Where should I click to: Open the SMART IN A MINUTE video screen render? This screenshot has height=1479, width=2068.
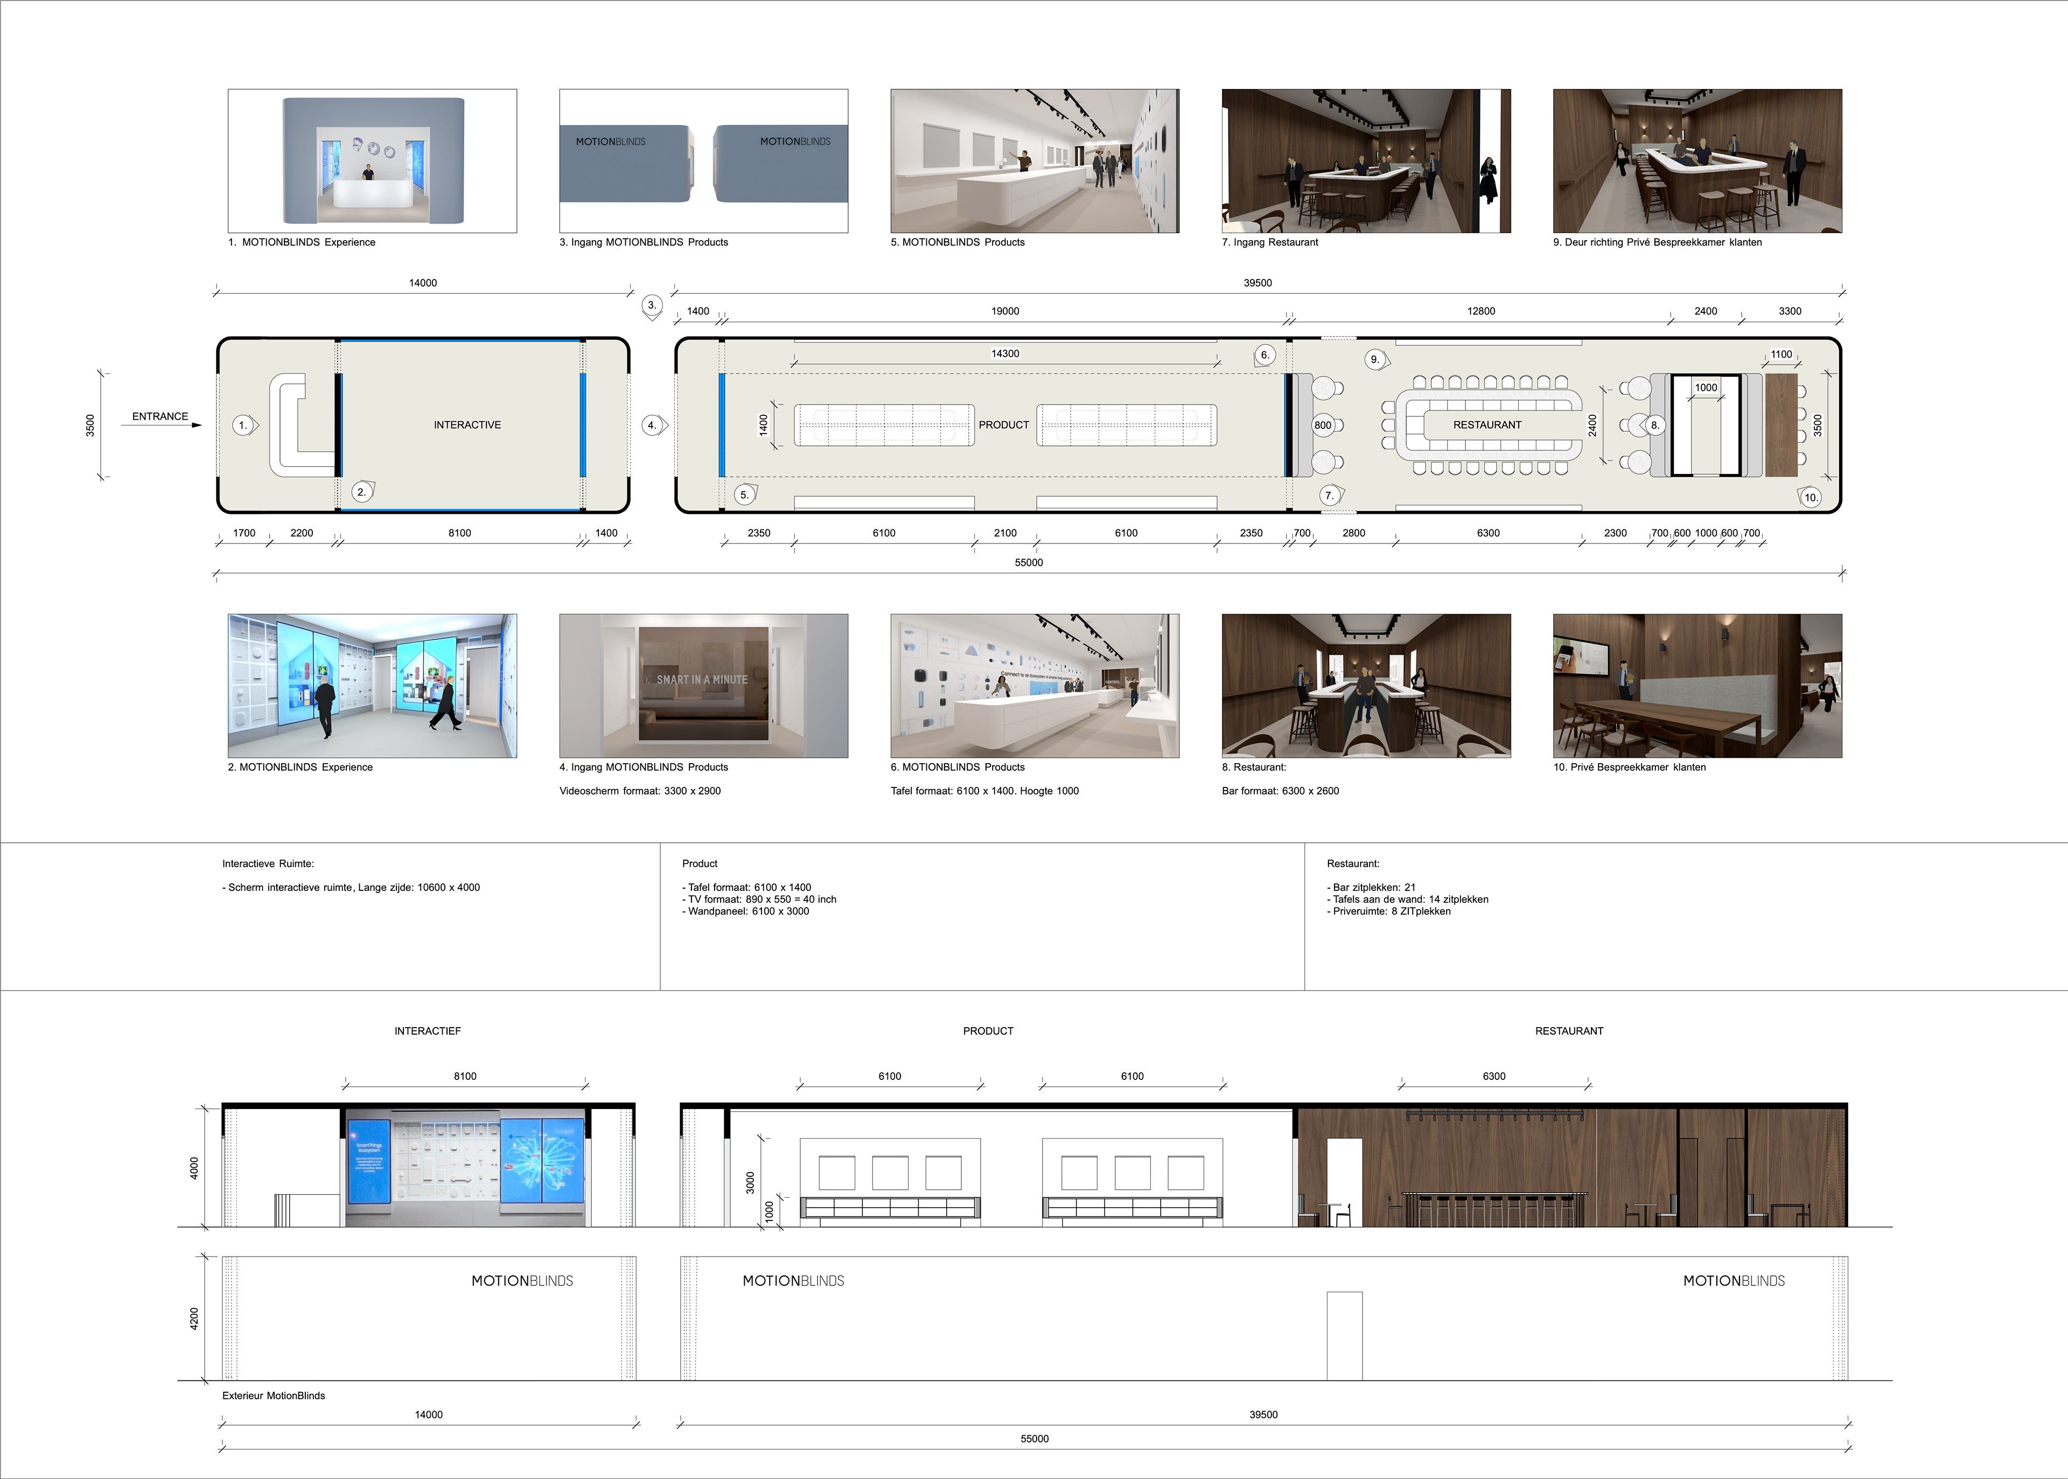(x=704, y=686)
